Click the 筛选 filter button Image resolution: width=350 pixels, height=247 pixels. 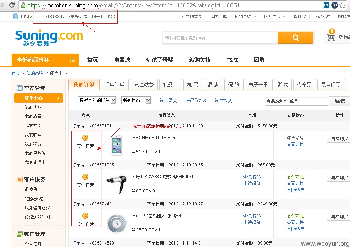pos(340,101)
